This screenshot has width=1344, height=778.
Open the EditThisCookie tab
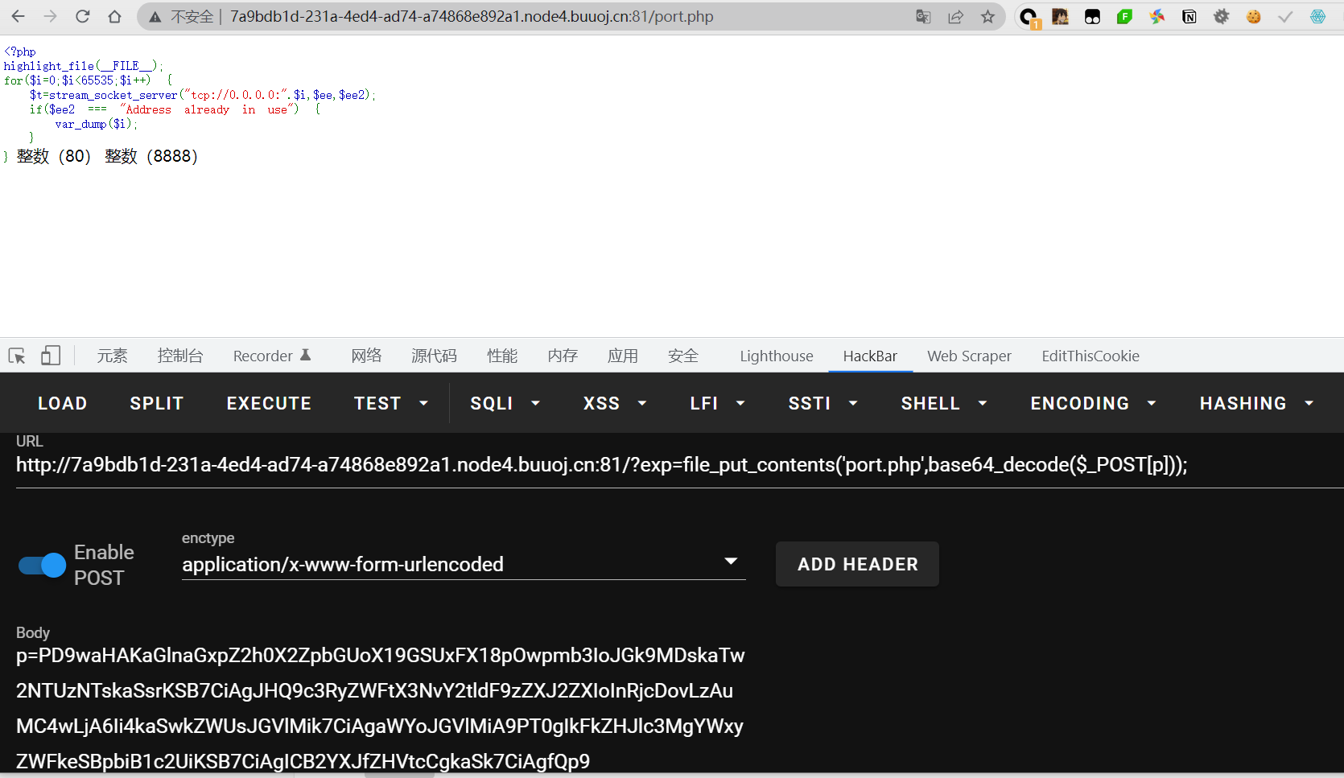[x=1090, y=356]
